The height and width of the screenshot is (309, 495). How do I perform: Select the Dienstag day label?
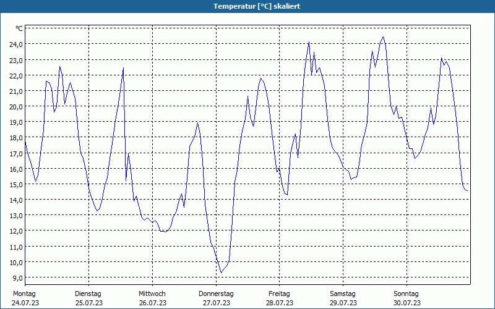click(x=88, y=294)
